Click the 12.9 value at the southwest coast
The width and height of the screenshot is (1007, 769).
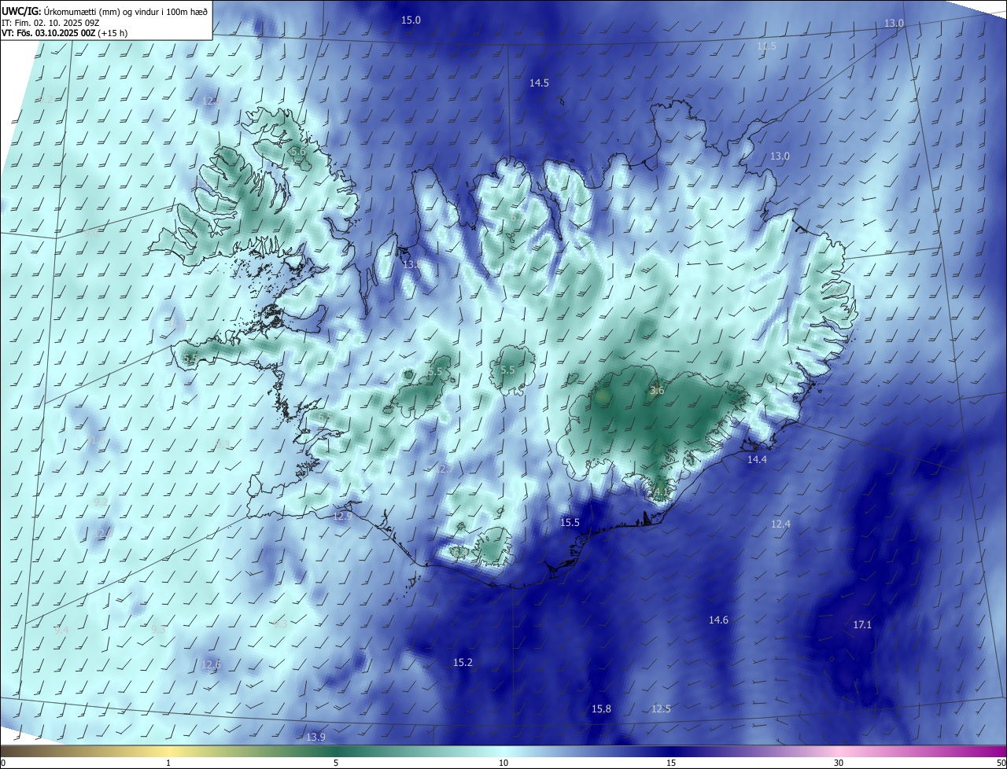coord(342,517)
